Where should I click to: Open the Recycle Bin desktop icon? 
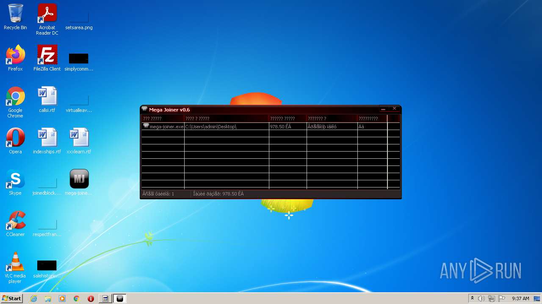click(x=15, y=17)
